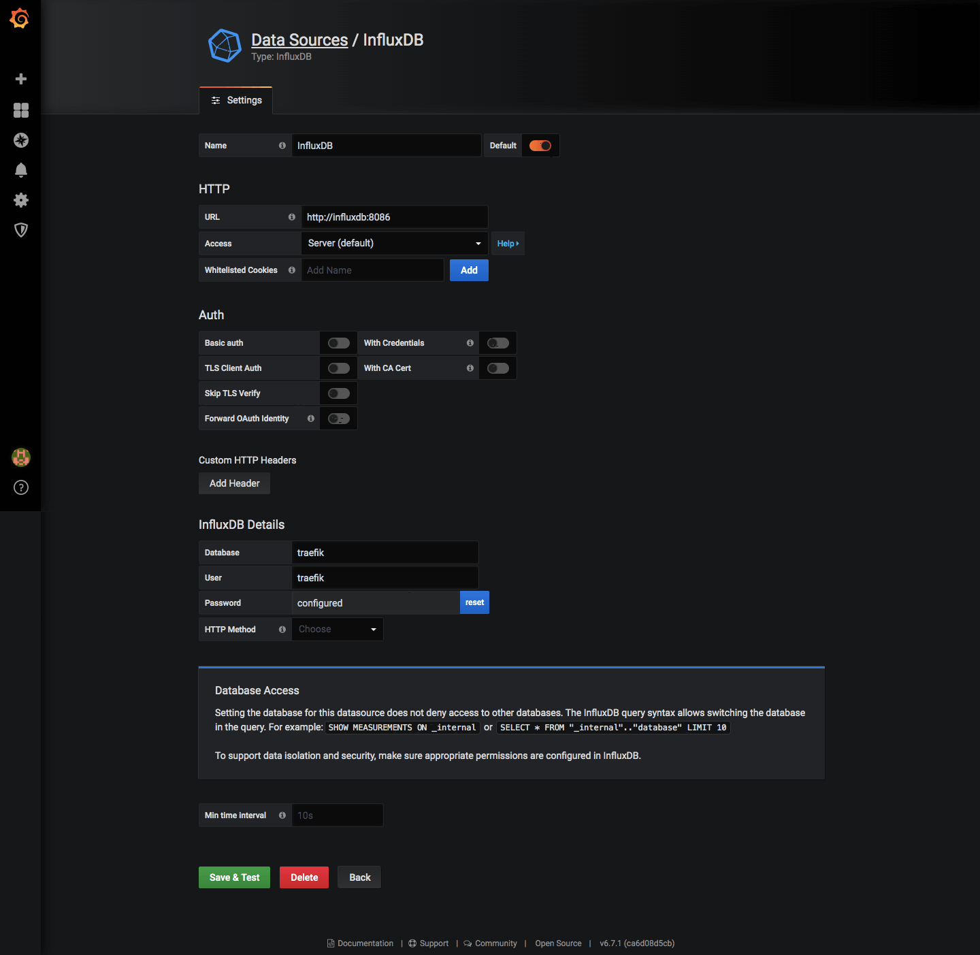Show info tooltip for Whitelisted Cookies
This screenshot has height=955, width=980.
[292, 270]
